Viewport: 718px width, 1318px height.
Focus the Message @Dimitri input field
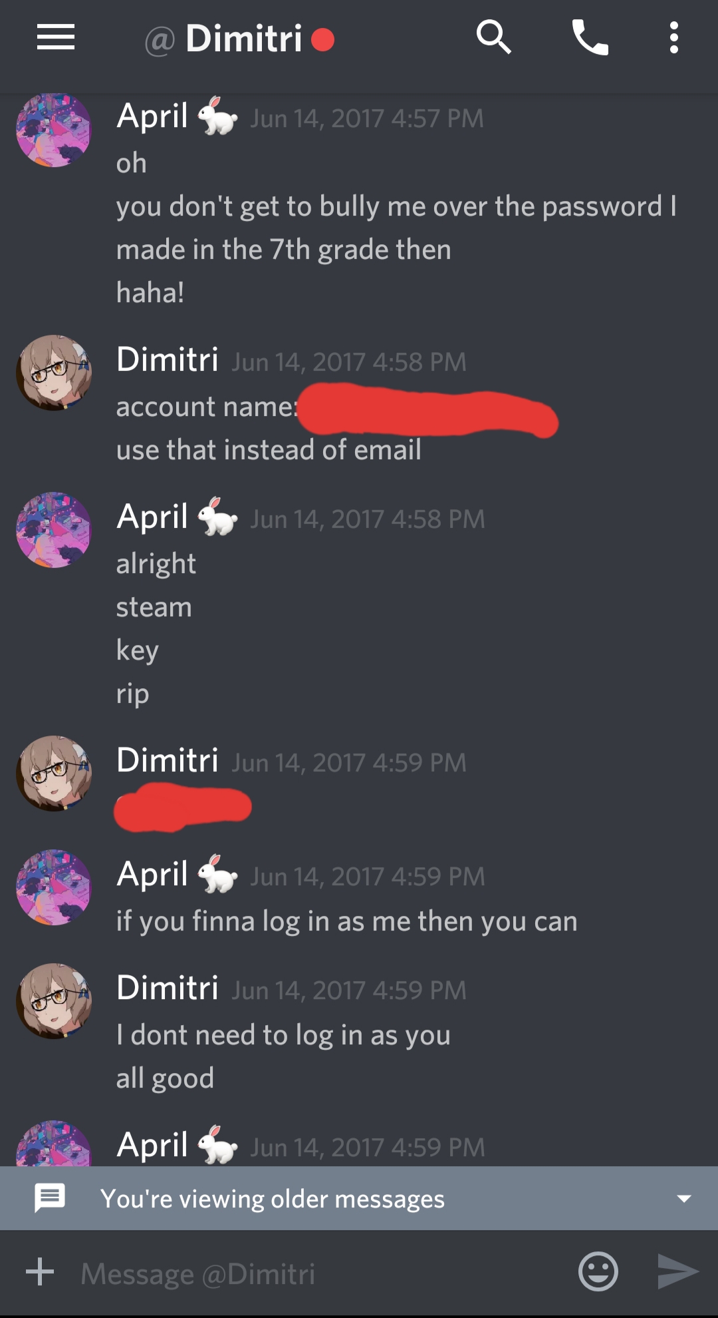(x=319, y=1273)
